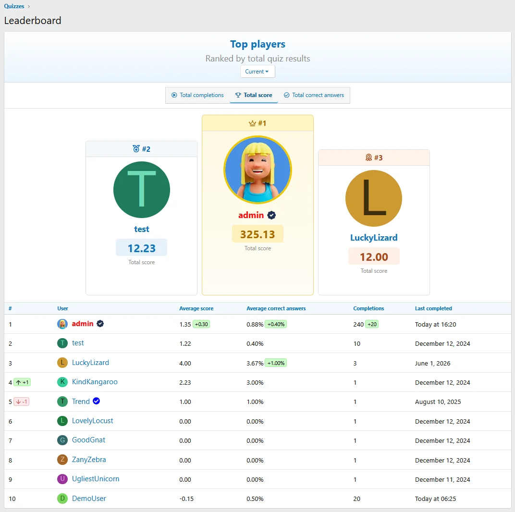This screenshot has height=512, width=515.
Task: Click the 325.13 total score value
Action: tap(257, 234)
